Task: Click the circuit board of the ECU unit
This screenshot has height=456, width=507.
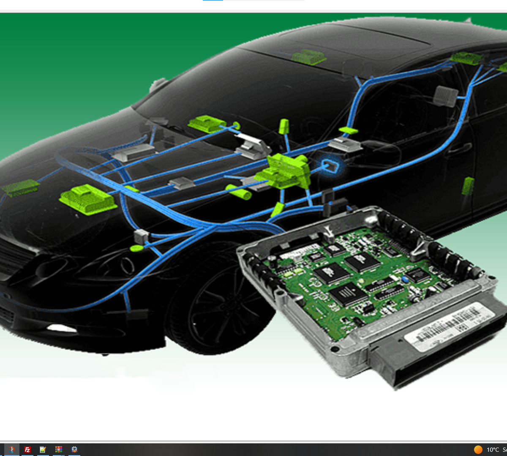Action: (x=359, y=274)
